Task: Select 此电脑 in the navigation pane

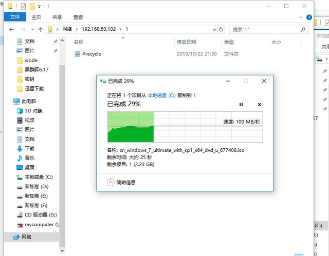Action: tap(29, 101)
